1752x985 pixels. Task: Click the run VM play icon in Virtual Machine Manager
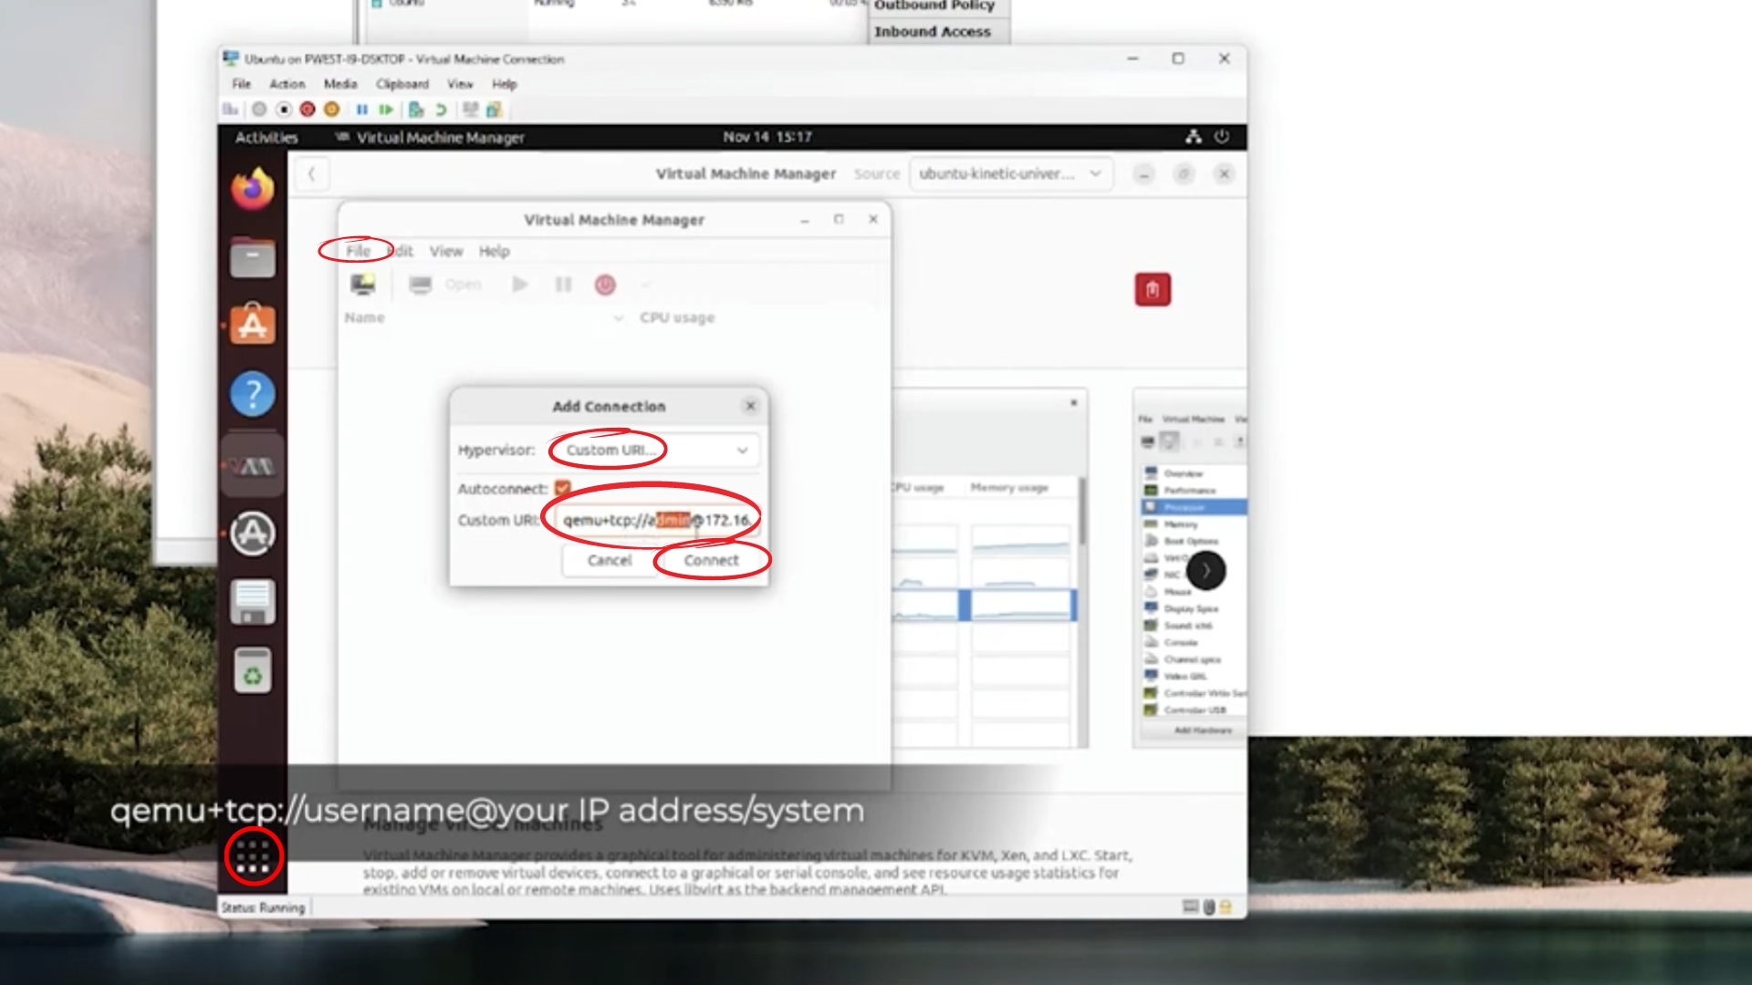pyautogui.click(x=520, y=284)
